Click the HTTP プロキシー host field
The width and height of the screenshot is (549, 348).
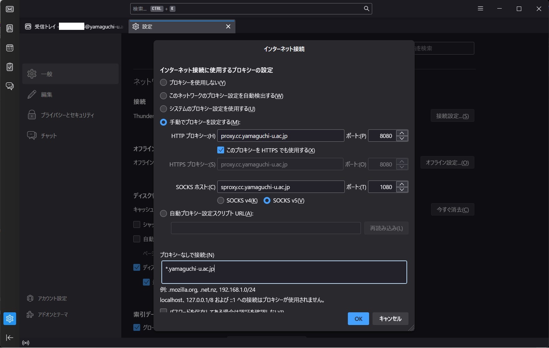pyautogui.click(x=281, y=136)
